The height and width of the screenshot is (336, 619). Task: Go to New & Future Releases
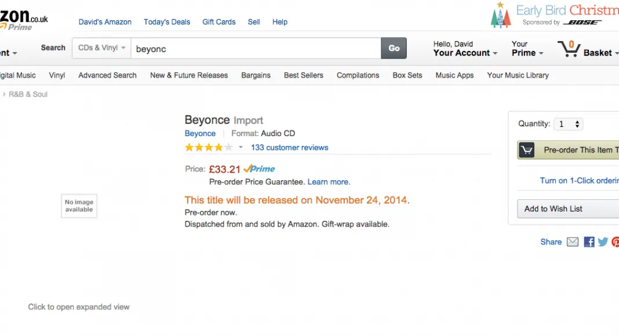[x=188, y=75]
